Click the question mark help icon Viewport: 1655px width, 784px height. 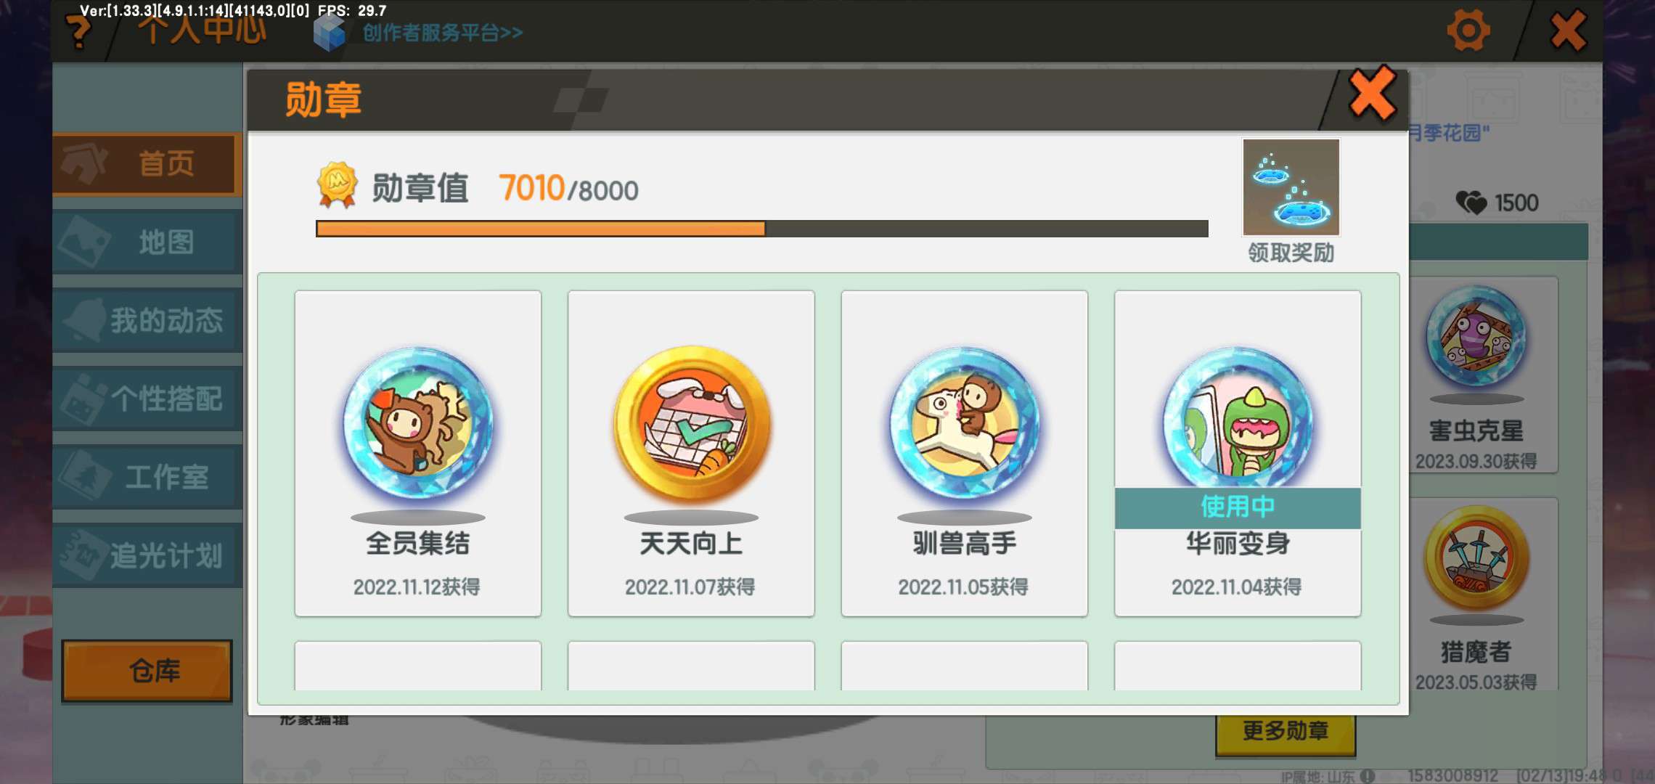tap(78, 33)
